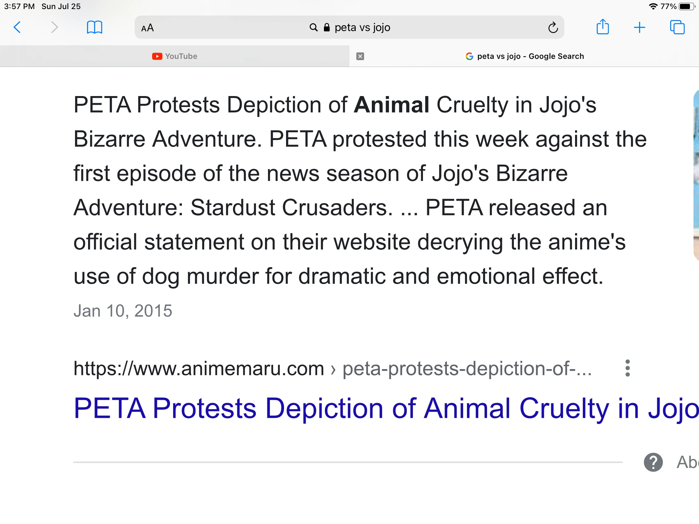Open a new tab with the plus icon

pyautogui.click(x=640, y=27)
